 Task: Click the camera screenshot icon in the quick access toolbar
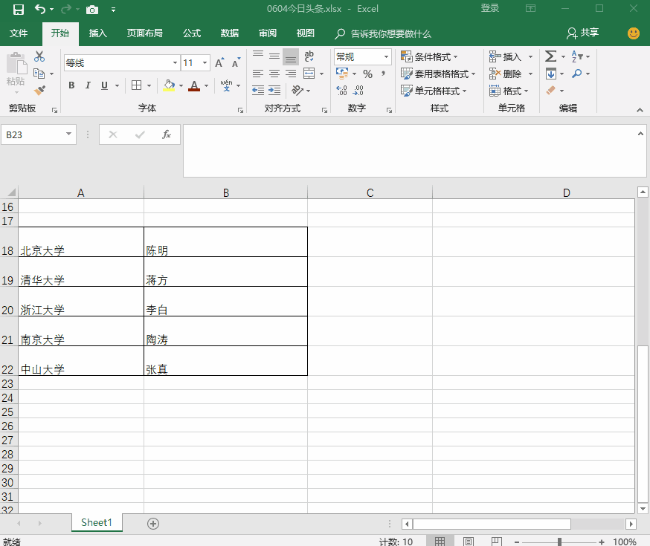[92, 10]
